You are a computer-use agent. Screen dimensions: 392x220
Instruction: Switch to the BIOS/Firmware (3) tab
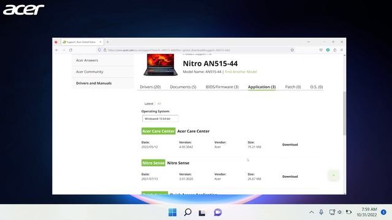(222, 87)
